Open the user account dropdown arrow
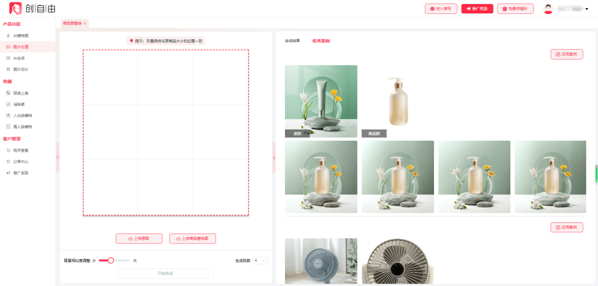 586,9
